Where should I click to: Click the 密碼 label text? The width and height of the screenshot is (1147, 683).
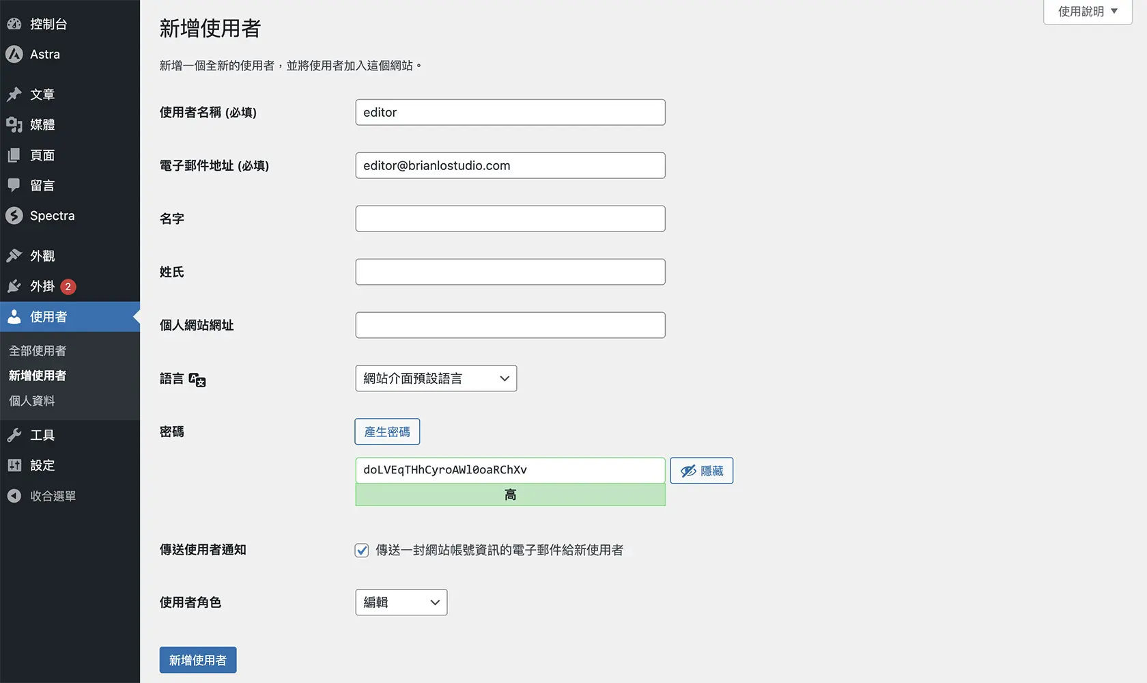(x=172, y=432)
